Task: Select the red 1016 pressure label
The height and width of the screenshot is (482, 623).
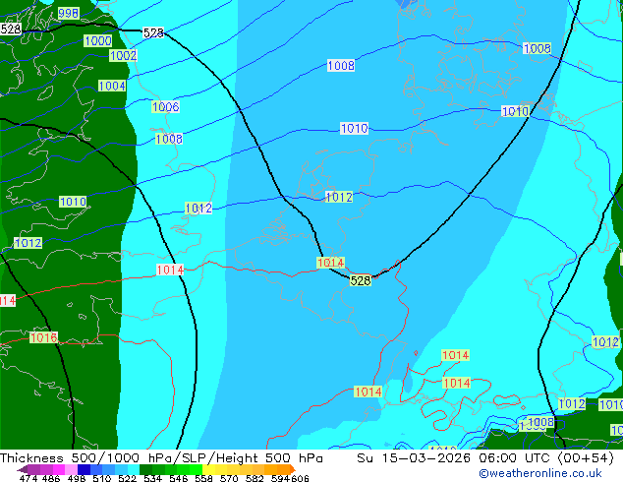Action: tap(43, 337)
